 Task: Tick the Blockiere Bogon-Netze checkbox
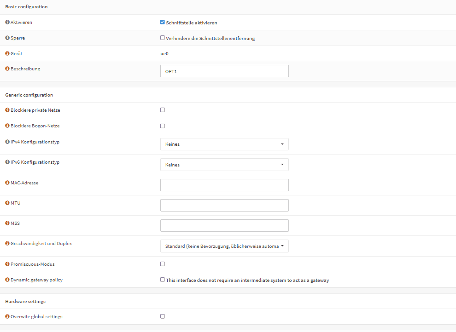(x=163, y=126)
